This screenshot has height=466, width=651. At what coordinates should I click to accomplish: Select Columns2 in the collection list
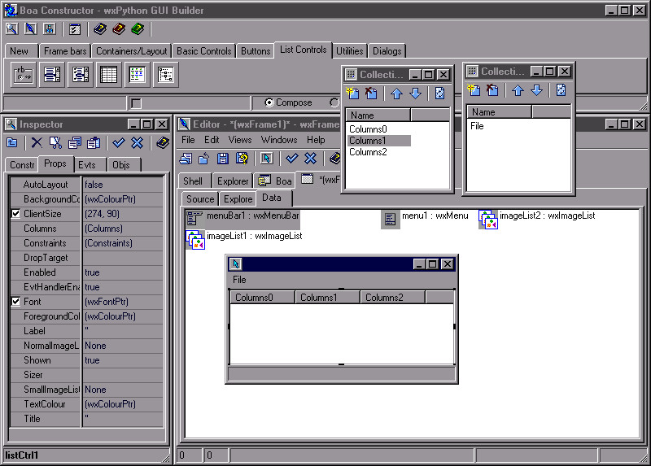click(x=368, y=152)
